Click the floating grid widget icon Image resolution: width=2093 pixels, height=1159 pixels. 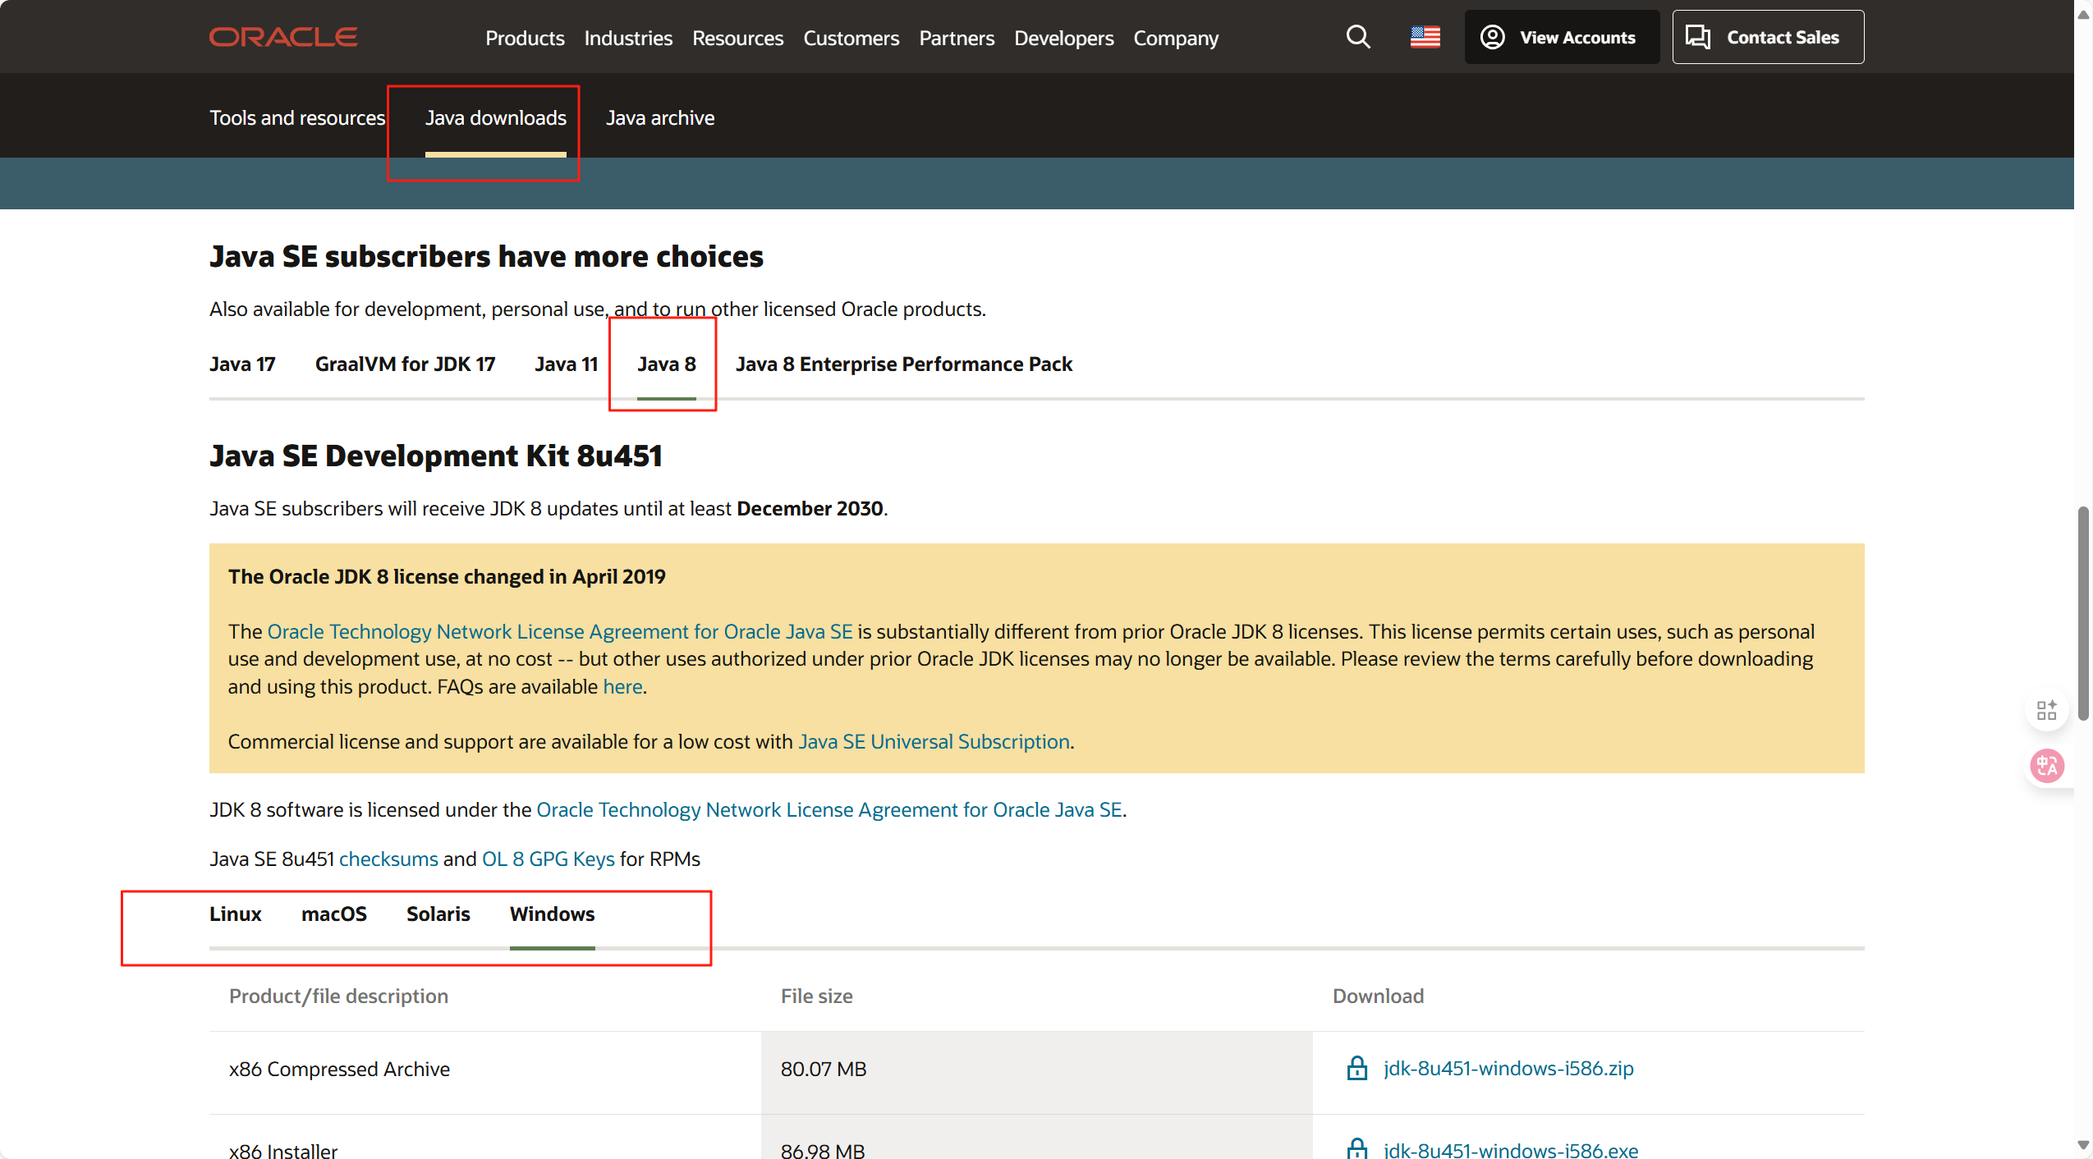point(2046,709)
